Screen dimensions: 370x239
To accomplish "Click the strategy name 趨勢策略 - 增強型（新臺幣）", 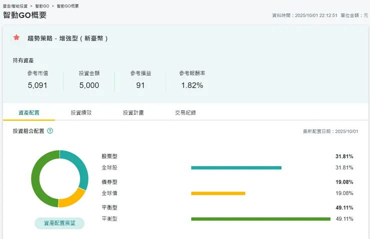I will [67, 38].
